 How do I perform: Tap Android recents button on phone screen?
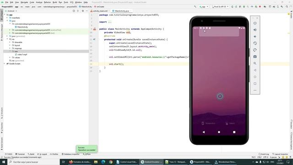point(234,132)
